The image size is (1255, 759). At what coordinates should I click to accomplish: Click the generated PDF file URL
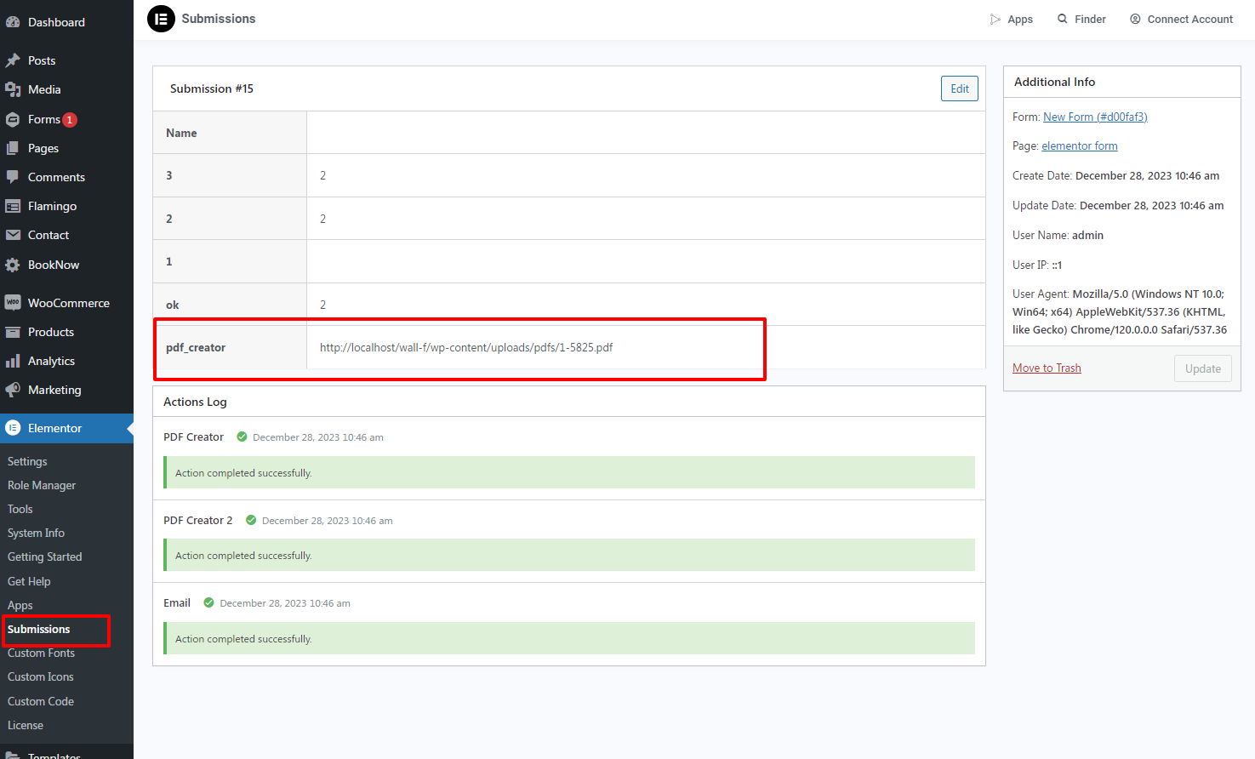[466, 346]
